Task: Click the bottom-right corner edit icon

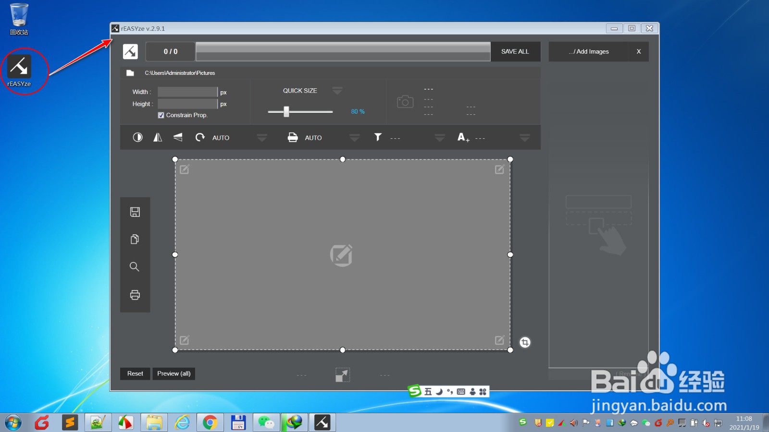Action: 500,340
